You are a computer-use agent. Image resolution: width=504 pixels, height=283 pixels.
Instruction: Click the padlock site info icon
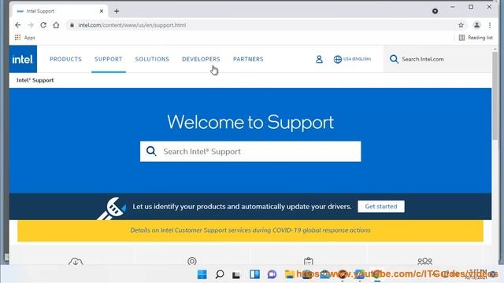pos(72,25)
